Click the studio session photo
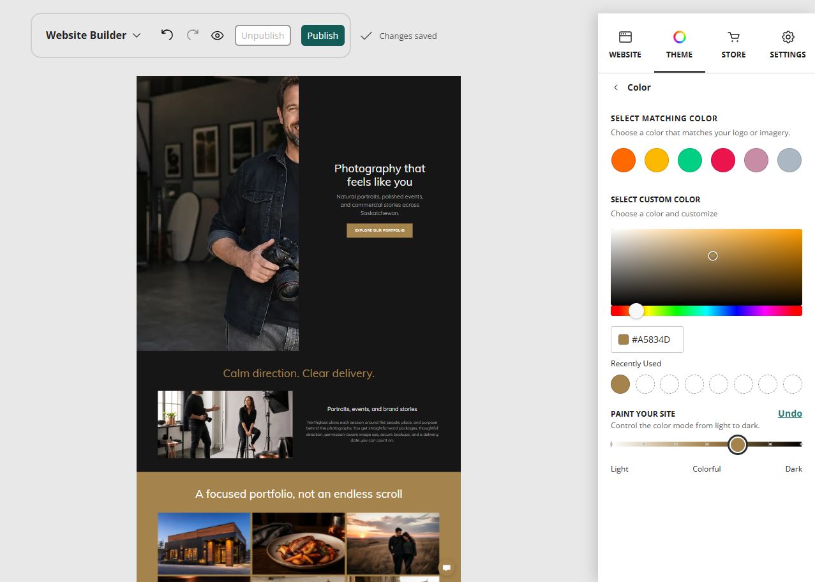Screen dimensions: 815x582 pyautogui.click(x=225, y=424)
